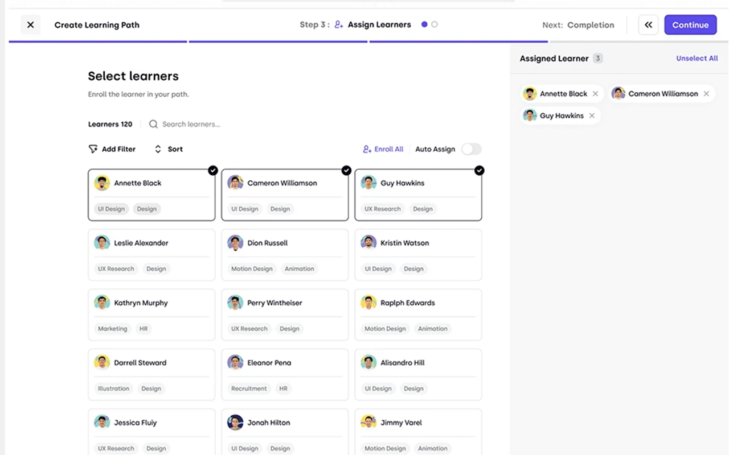The height and width of the screenshot is (455, 729).
Task: Open the Add Filter funnel icon
Action: click(x=93, y=148)
